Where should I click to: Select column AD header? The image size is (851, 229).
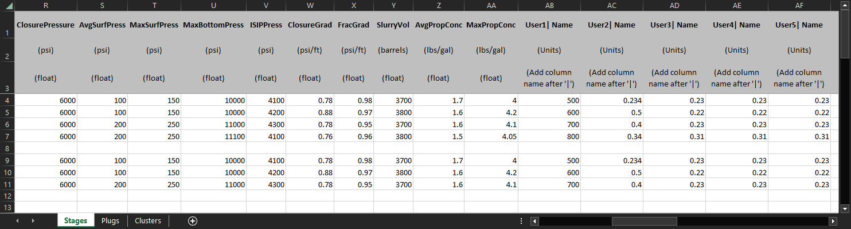tap(674, 5)
